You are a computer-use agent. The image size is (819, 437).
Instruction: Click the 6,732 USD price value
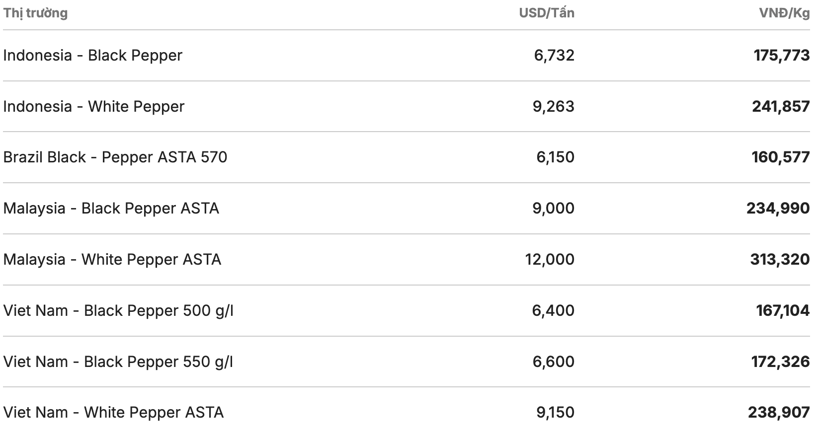tap(554, 55)
